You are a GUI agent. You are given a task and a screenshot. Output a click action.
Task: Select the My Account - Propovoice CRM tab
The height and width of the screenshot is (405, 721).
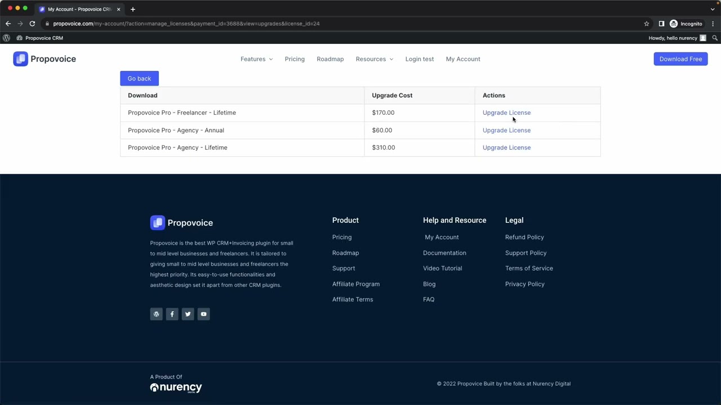point(79,9)
